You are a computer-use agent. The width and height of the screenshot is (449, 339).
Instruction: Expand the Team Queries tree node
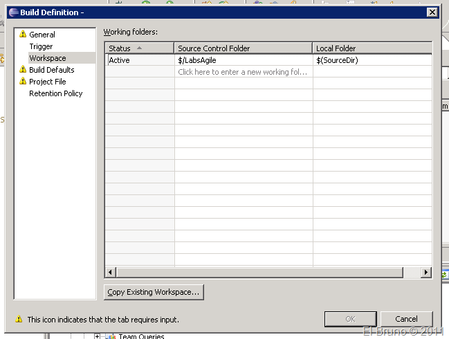point(98,336)
